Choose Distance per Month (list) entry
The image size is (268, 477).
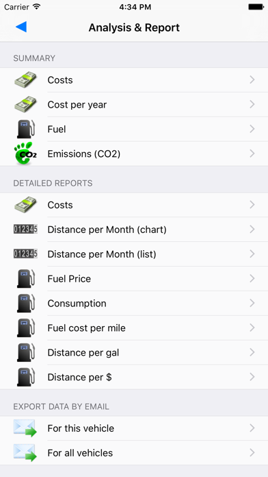pos(134,254)
